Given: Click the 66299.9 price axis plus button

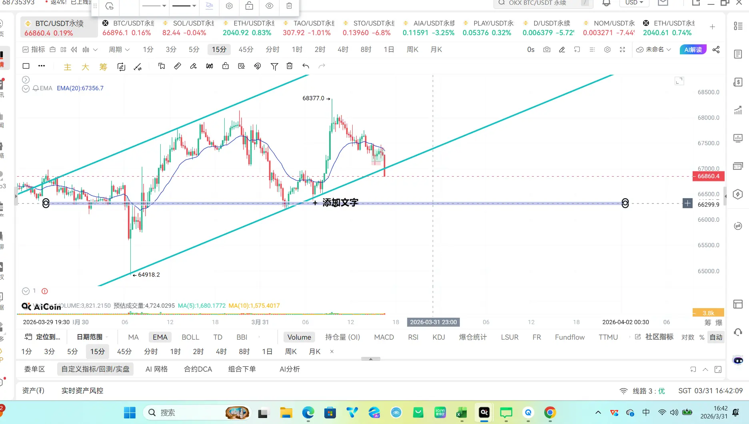Looking at the screenshot, I should tap(687, 203).
